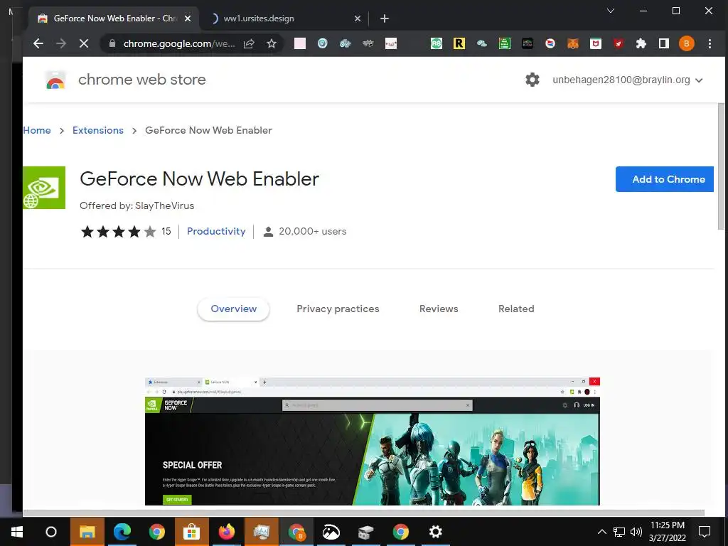Open Chrome three-dot menu
This screenshot has height=546, width=728.
tap(710, 43)
